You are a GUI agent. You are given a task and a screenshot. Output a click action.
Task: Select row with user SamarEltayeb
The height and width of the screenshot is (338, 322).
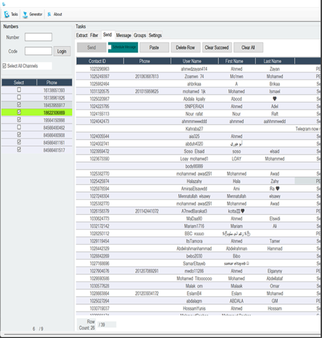pyautogui.click(x=198, y=264)
